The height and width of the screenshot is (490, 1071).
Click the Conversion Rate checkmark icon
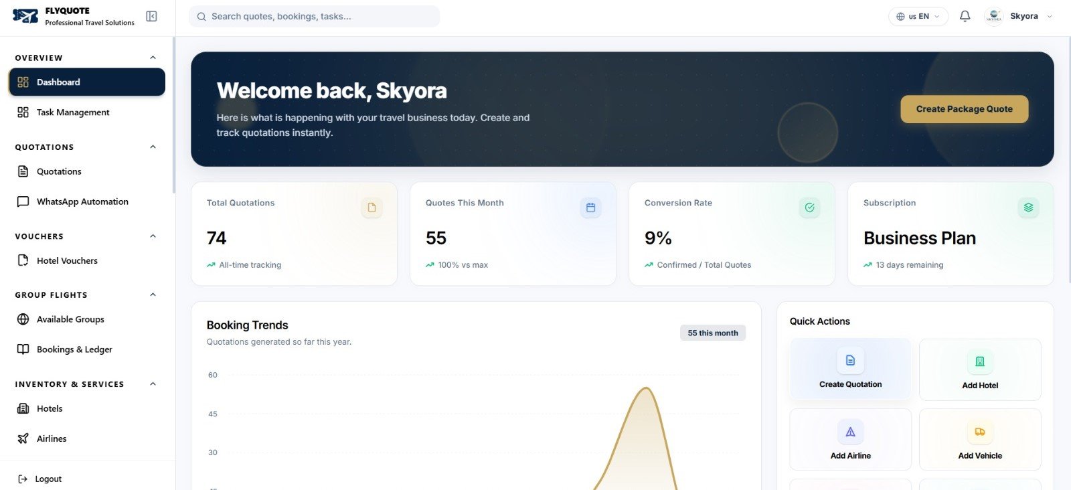pyautogui.click(x=809, y=208)
